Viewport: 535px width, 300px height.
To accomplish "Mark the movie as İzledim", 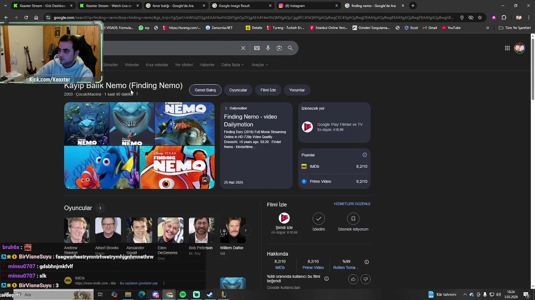I will pyautogui.click(x=318, y=222).
